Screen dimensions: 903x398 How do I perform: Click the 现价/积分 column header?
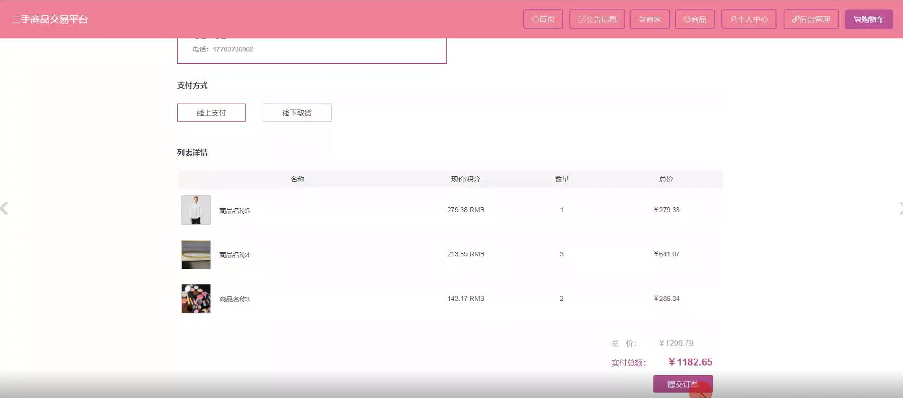click(x=465, y=179)
